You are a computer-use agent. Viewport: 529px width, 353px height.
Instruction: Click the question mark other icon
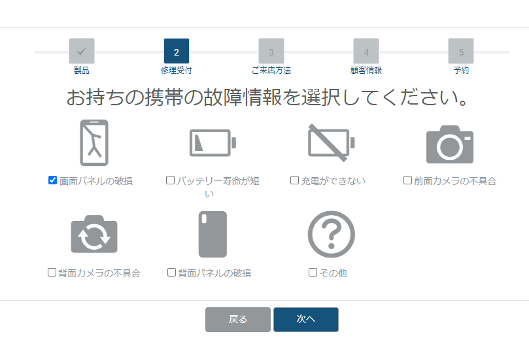tap(331, 234)
